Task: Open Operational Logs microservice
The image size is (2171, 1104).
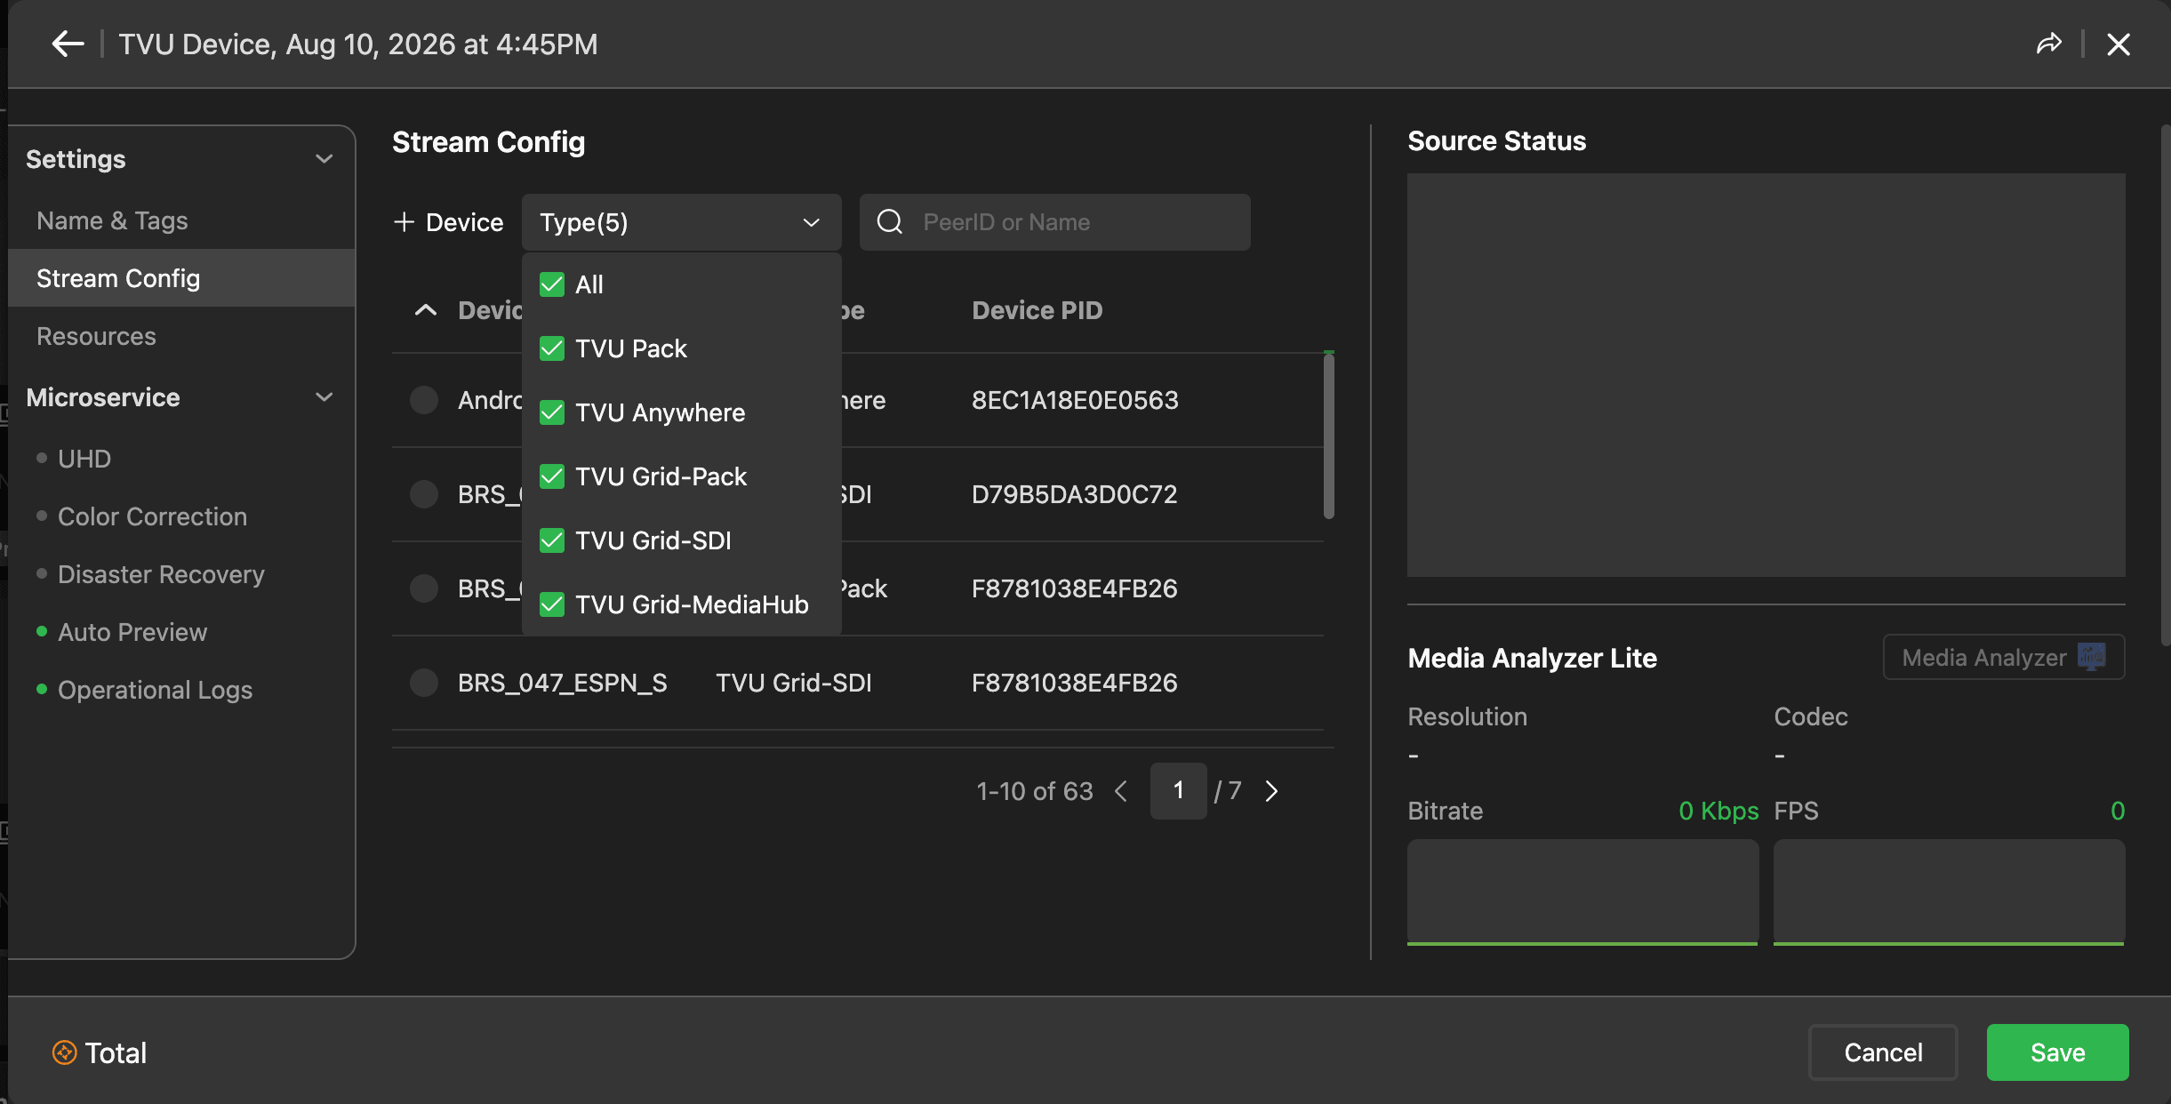Action: 155,690
